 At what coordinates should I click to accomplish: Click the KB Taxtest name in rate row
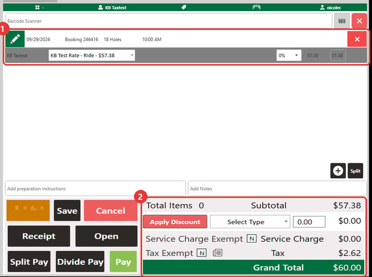click(x=17, y=55)
